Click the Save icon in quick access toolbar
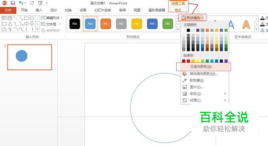This screenshot has width=268, height=146. pos(13,3)
